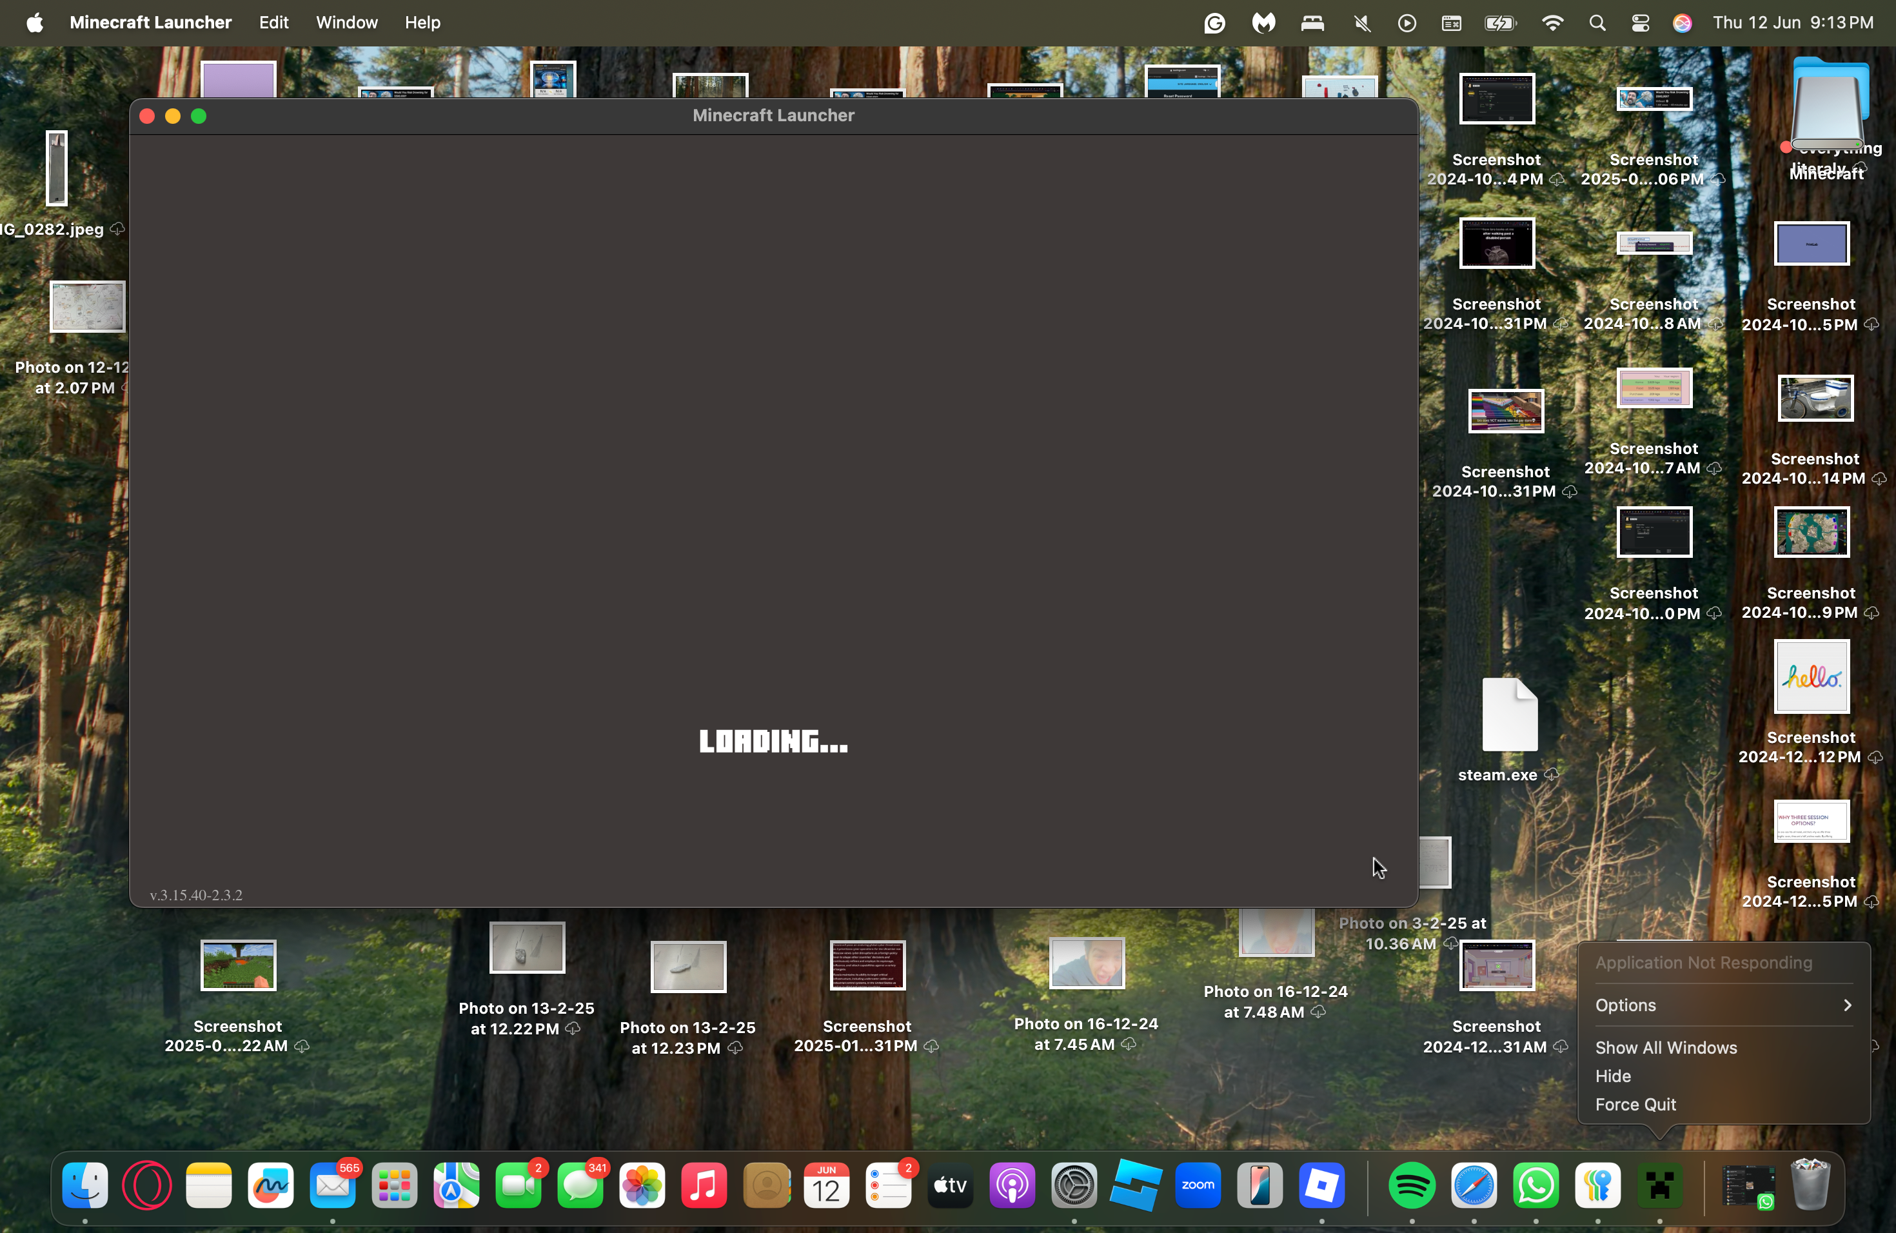Click the Wi-Fi status icon
The image size is (1896, 1233).
pyautogui.click(x=1552, y=23)
